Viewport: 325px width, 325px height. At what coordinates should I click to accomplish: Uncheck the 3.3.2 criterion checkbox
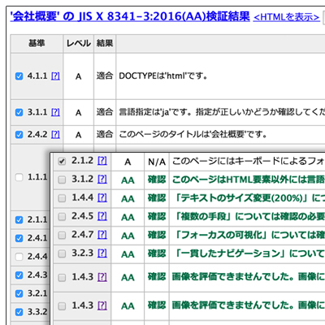pos(19,312)
